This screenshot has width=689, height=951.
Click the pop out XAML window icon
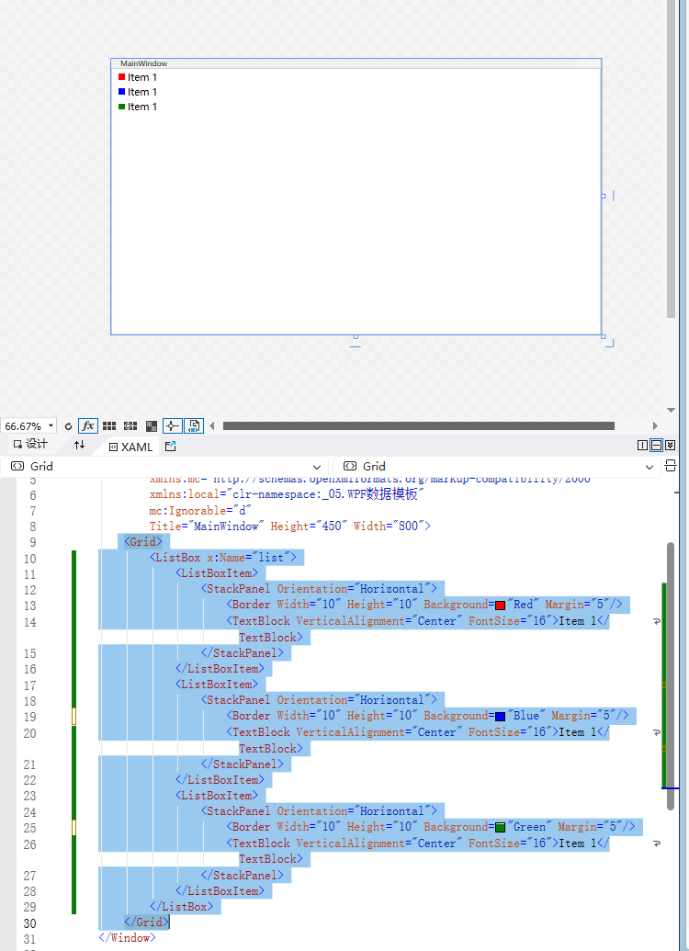tap(171, 447)
